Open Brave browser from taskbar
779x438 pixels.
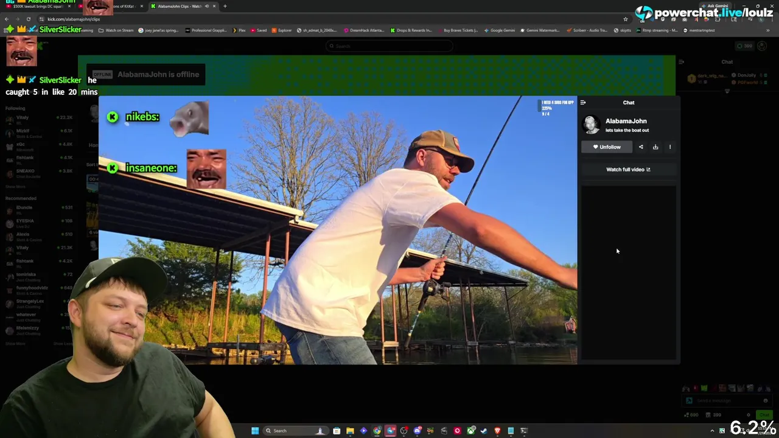click(x=497, y=431)
